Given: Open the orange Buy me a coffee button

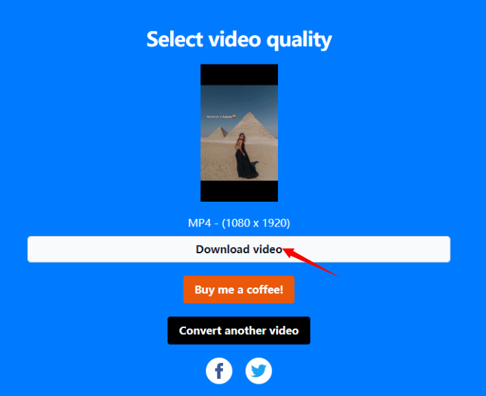Looking at the screenshot, I should [x=239, y=290].
